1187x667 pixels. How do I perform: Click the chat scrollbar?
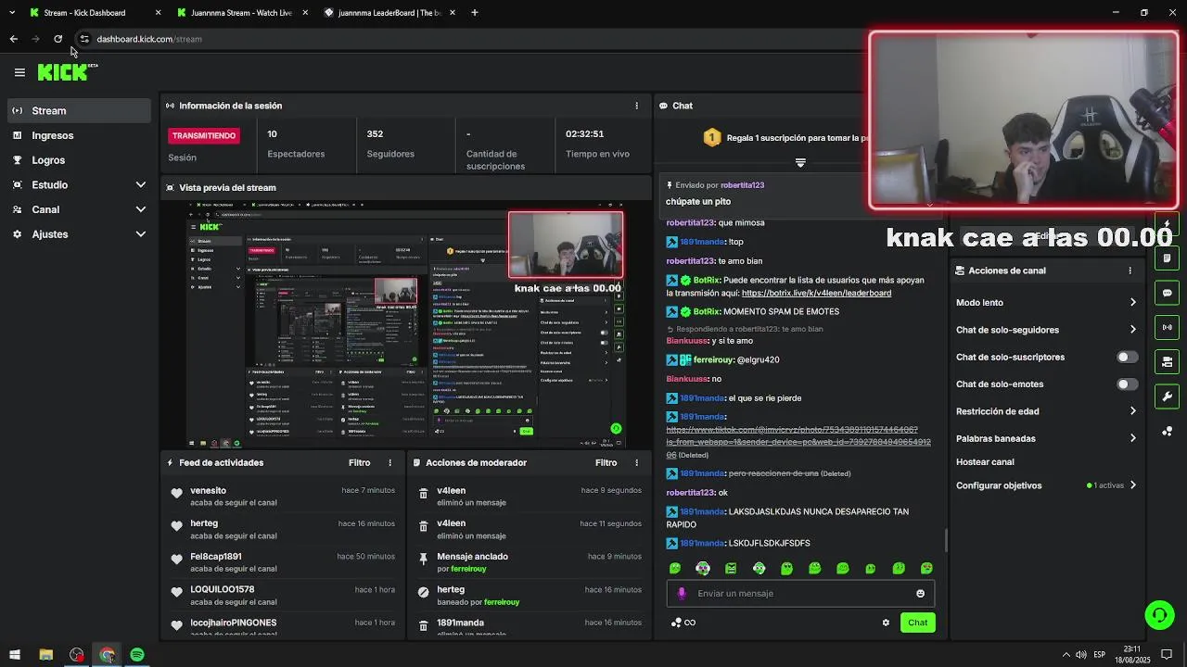(x=945, y=539)
